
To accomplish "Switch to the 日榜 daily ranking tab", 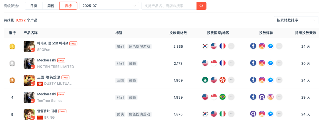I will pos(34,6).
